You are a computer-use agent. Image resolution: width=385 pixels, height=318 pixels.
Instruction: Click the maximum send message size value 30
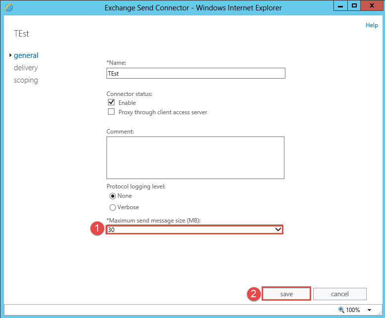pyautogui.click(x=111, y=230)
